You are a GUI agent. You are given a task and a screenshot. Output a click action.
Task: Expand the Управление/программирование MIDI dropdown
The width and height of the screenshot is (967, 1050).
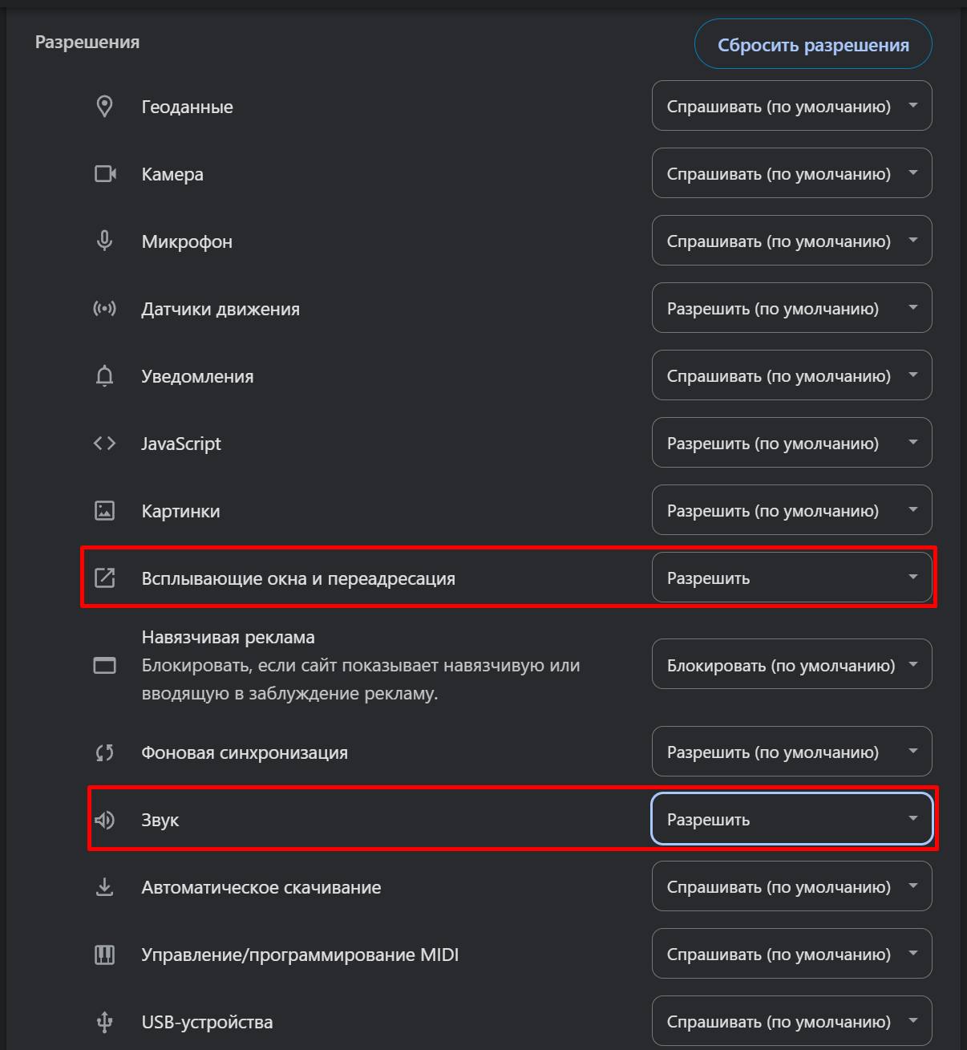[x=791, y=954]
